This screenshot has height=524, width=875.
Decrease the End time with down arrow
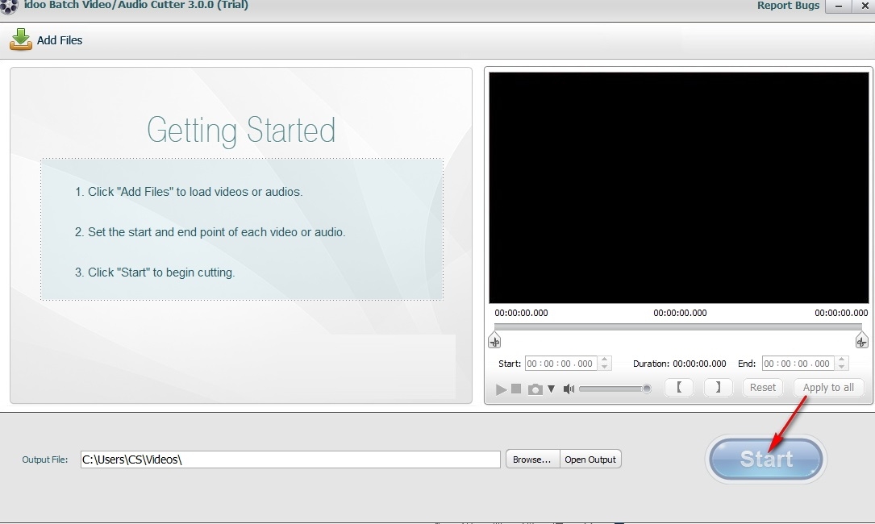pyautogui.click(x=843, y=368)
